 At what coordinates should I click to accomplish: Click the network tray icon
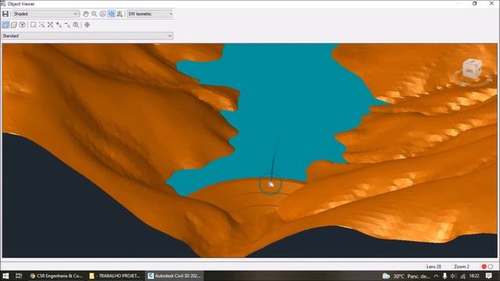(x=462, y=276)
